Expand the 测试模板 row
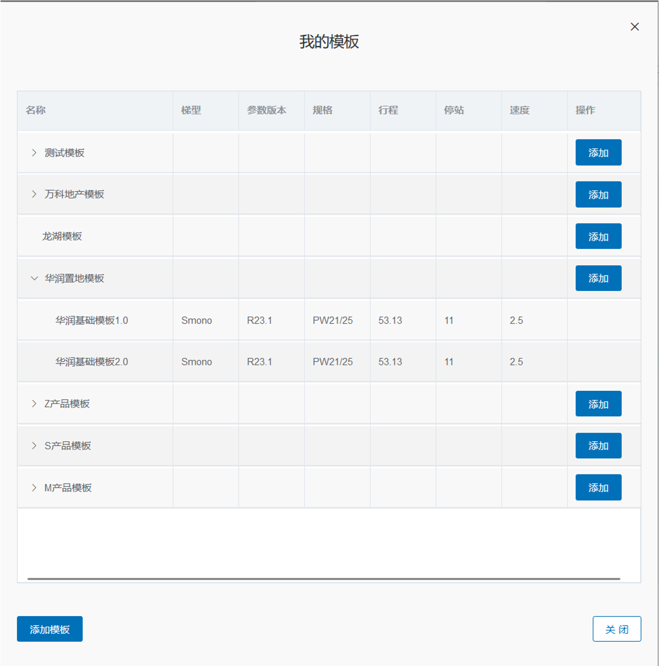 click(x=34, y=153)
